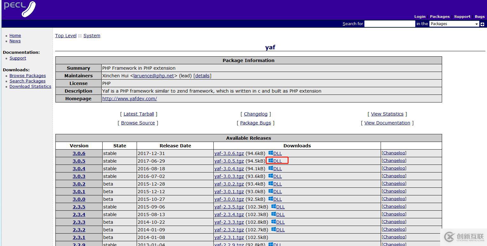Open Browse Packages sidebar link
The width and height of the screenshot is (487, 246).
[28, 76]
